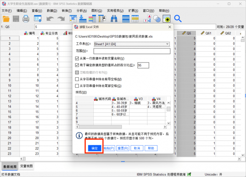Viewport: 246px width, 177px height.
Task: Switch to the 变量视图 tab
Action: (x=26, y=166)
